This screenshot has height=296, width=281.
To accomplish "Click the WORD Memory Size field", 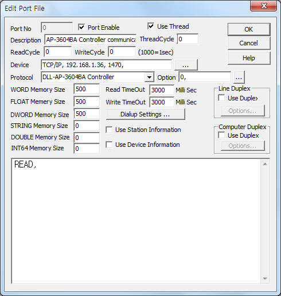I will point(87,89).
